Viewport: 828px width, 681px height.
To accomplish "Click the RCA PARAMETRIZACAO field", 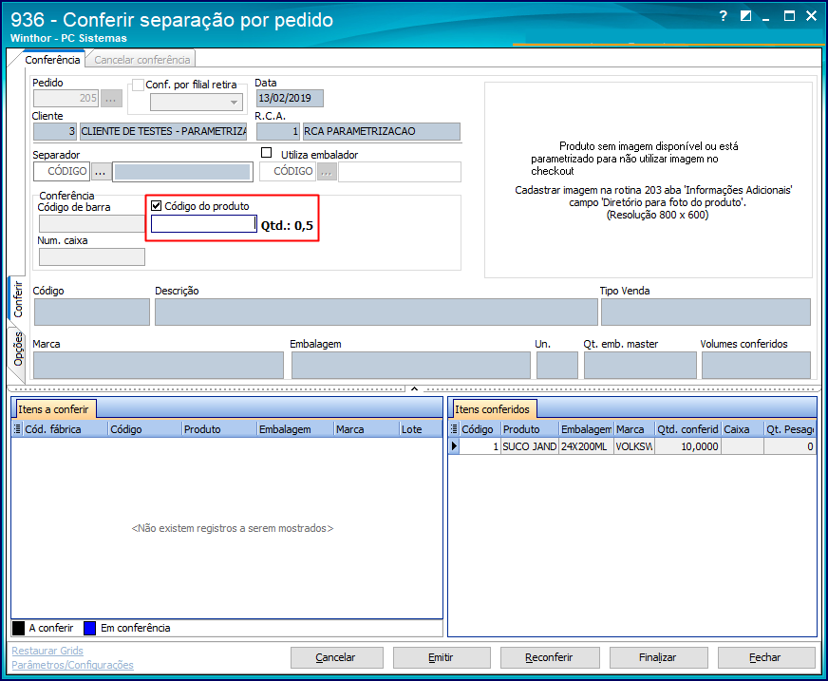I will coord(382,131).
